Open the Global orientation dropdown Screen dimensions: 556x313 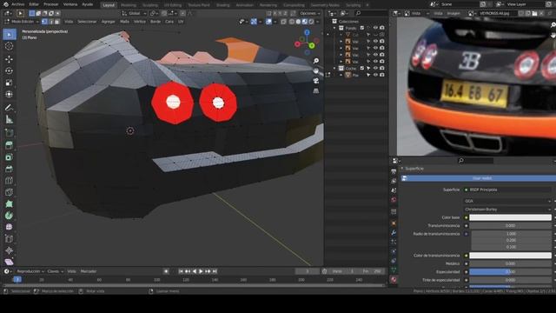134,14
